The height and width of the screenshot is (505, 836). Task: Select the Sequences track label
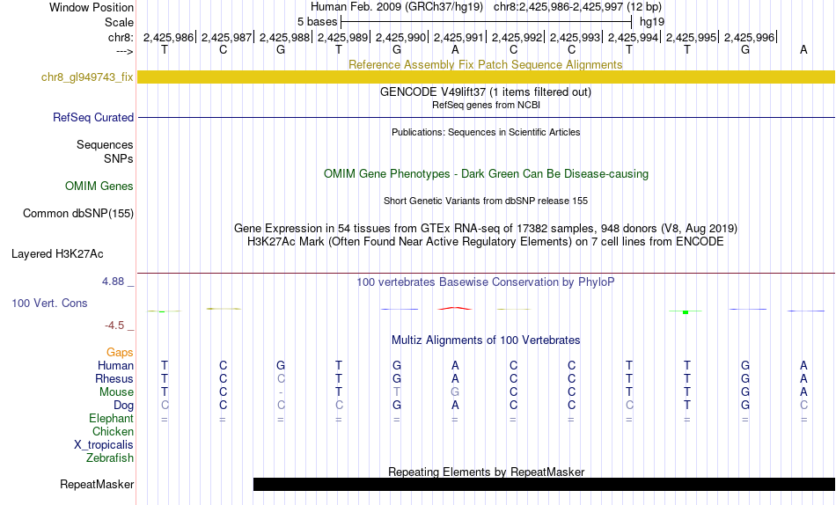pyautogui.click(x=105, y=144)
